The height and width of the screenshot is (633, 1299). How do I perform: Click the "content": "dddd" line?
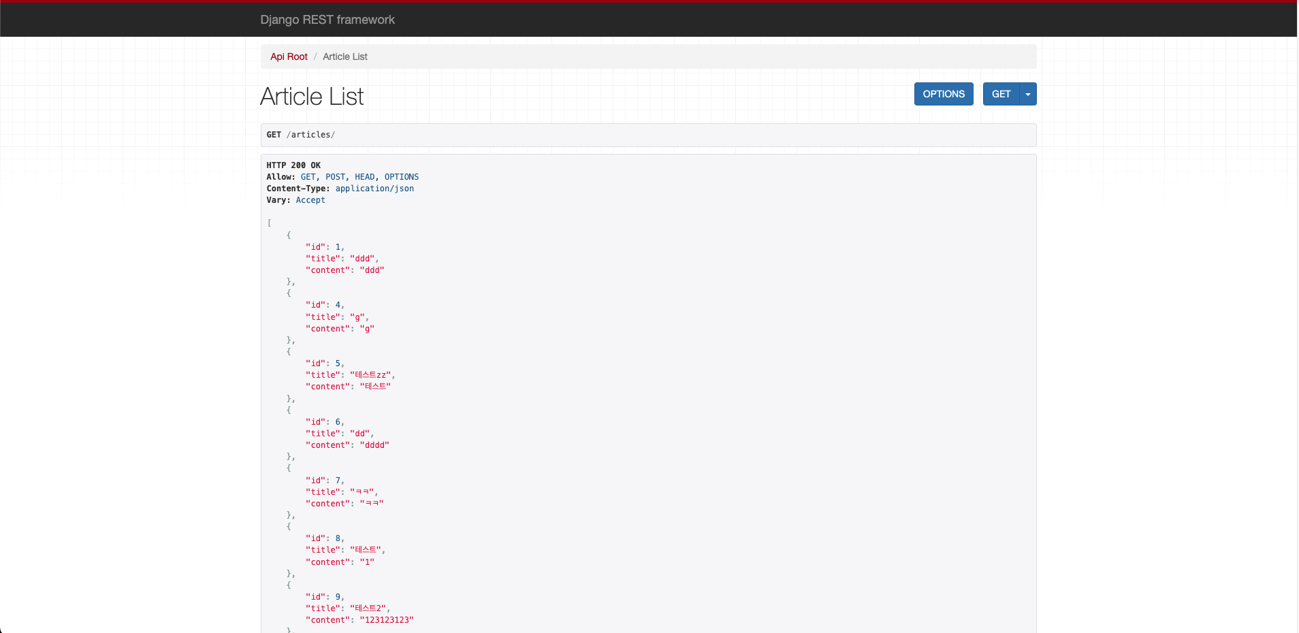348,445
